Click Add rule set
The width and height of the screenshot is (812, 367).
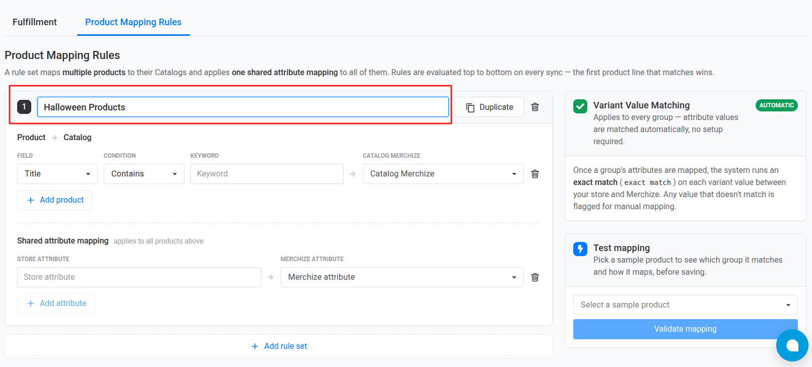coord(279,346)
